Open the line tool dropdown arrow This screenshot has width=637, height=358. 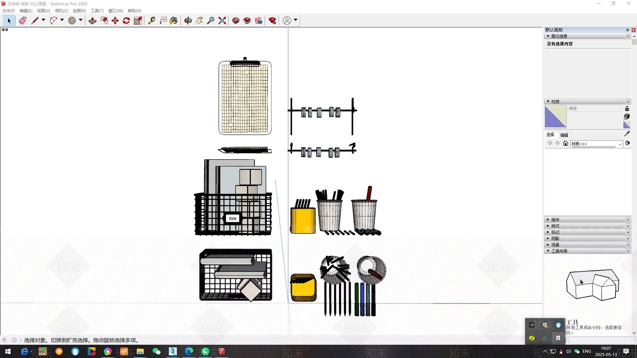(43, 20)
